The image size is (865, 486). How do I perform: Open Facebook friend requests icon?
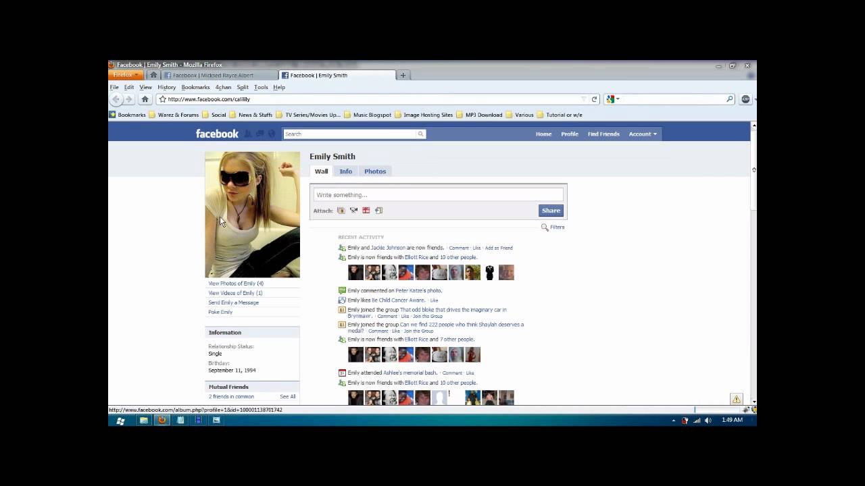point(248,134)
